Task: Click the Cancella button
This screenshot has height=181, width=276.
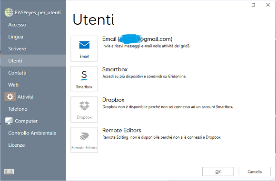Action: click(255, 171)
